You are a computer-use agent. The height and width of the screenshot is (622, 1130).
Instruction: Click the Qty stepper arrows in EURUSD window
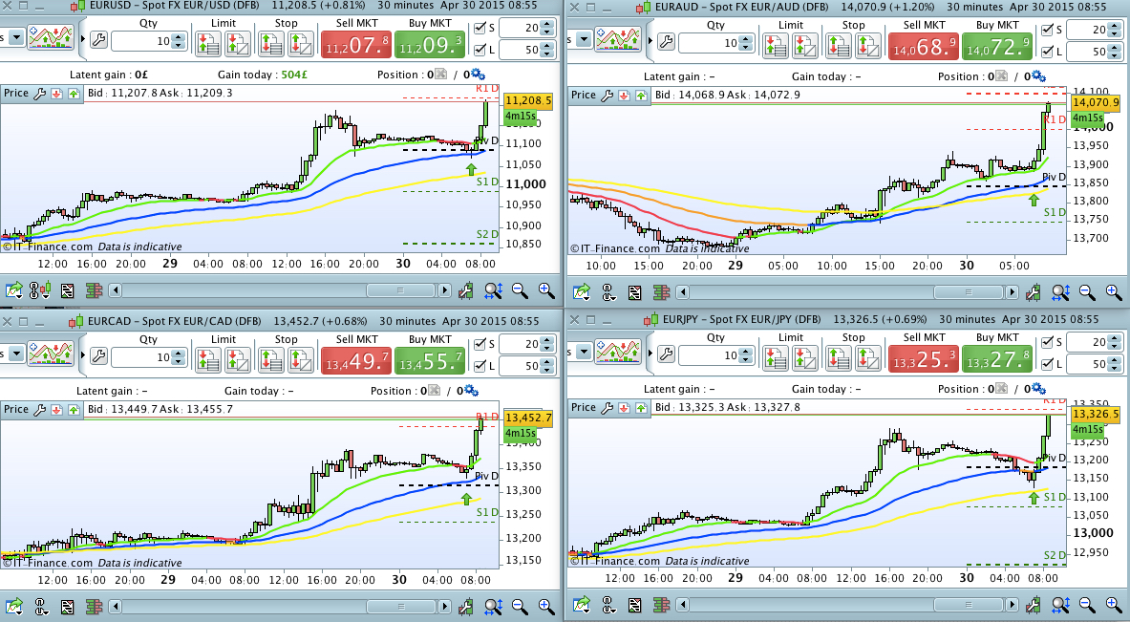[179, 41]
